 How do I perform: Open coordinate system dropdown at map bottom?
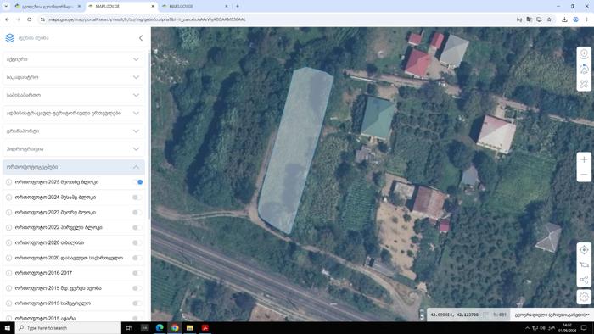(x=552, y=315)
